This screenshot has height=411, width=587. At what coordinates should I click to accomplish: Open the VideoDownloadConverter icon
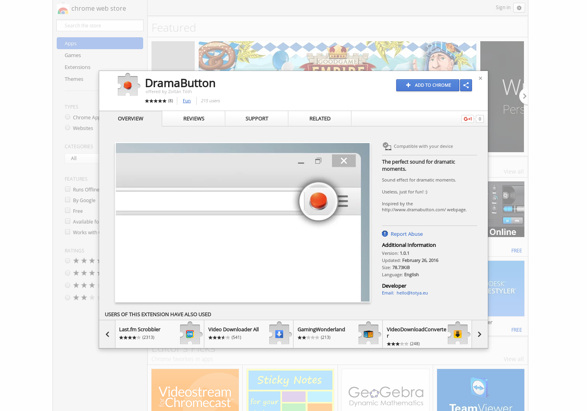tap(458, 334)
